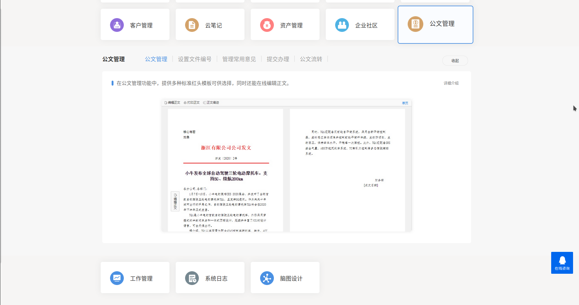Open the 系统日志 log icon

click(192, 278)
